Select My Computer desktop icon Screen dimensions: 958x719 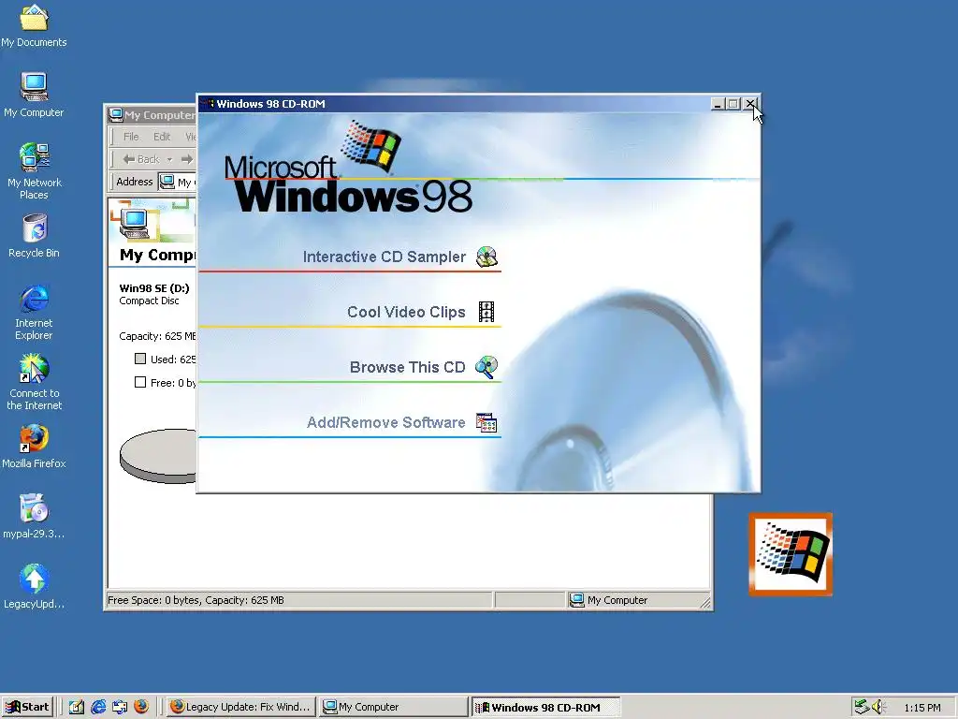[34, 95]
